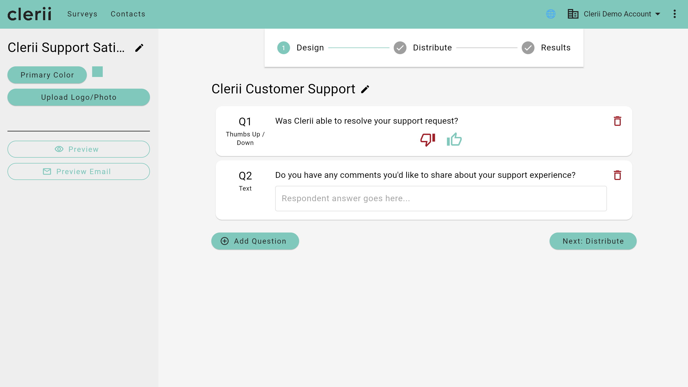Click the Clerii Customer Support heading
This screenshot has height=387, width=688.
(283, 89)
